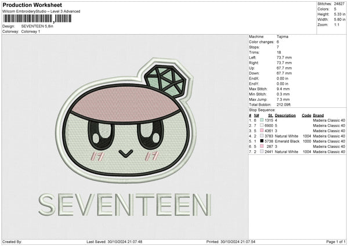This screenshot has height=246, width=348.
Task: Click "Natural White" in stop row 4
Action: click(287, 136)
